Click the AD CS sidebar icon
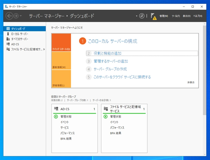Image resolution: width=210 pixels, height=160 pixels. pyautogui.click(x=8, y=44)
